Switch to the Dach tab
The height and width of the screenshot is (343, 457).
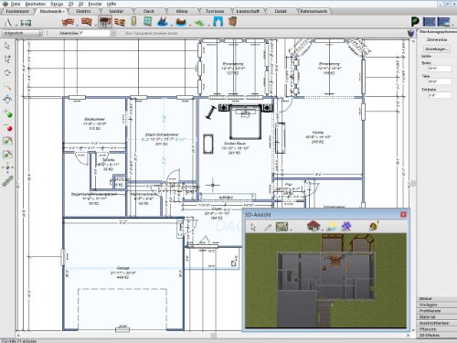149,11
